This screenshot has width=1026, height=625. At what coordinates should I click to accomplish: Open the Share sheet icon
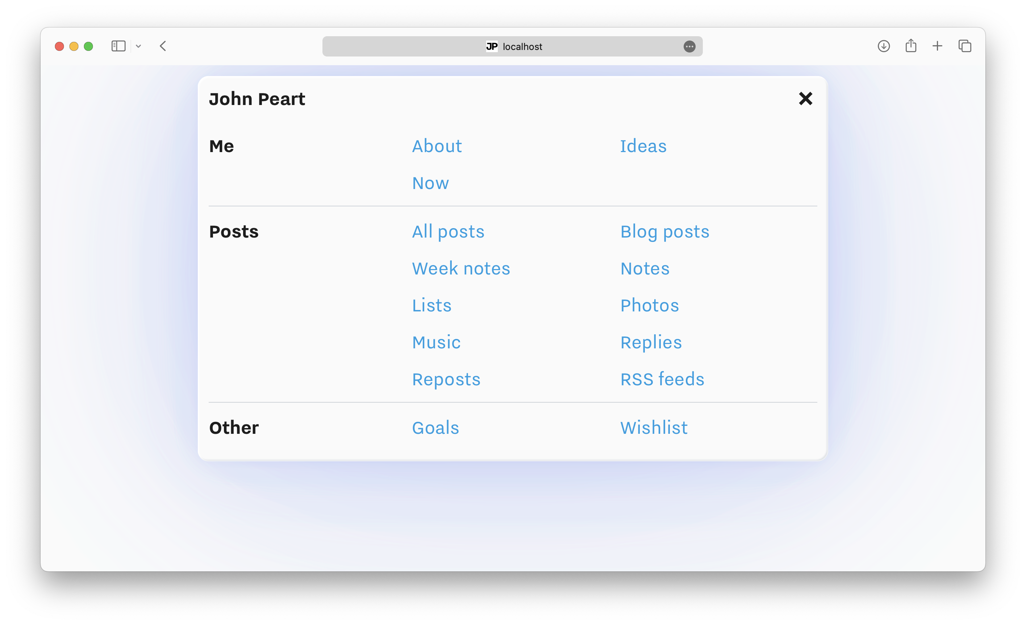coord(911,46)
